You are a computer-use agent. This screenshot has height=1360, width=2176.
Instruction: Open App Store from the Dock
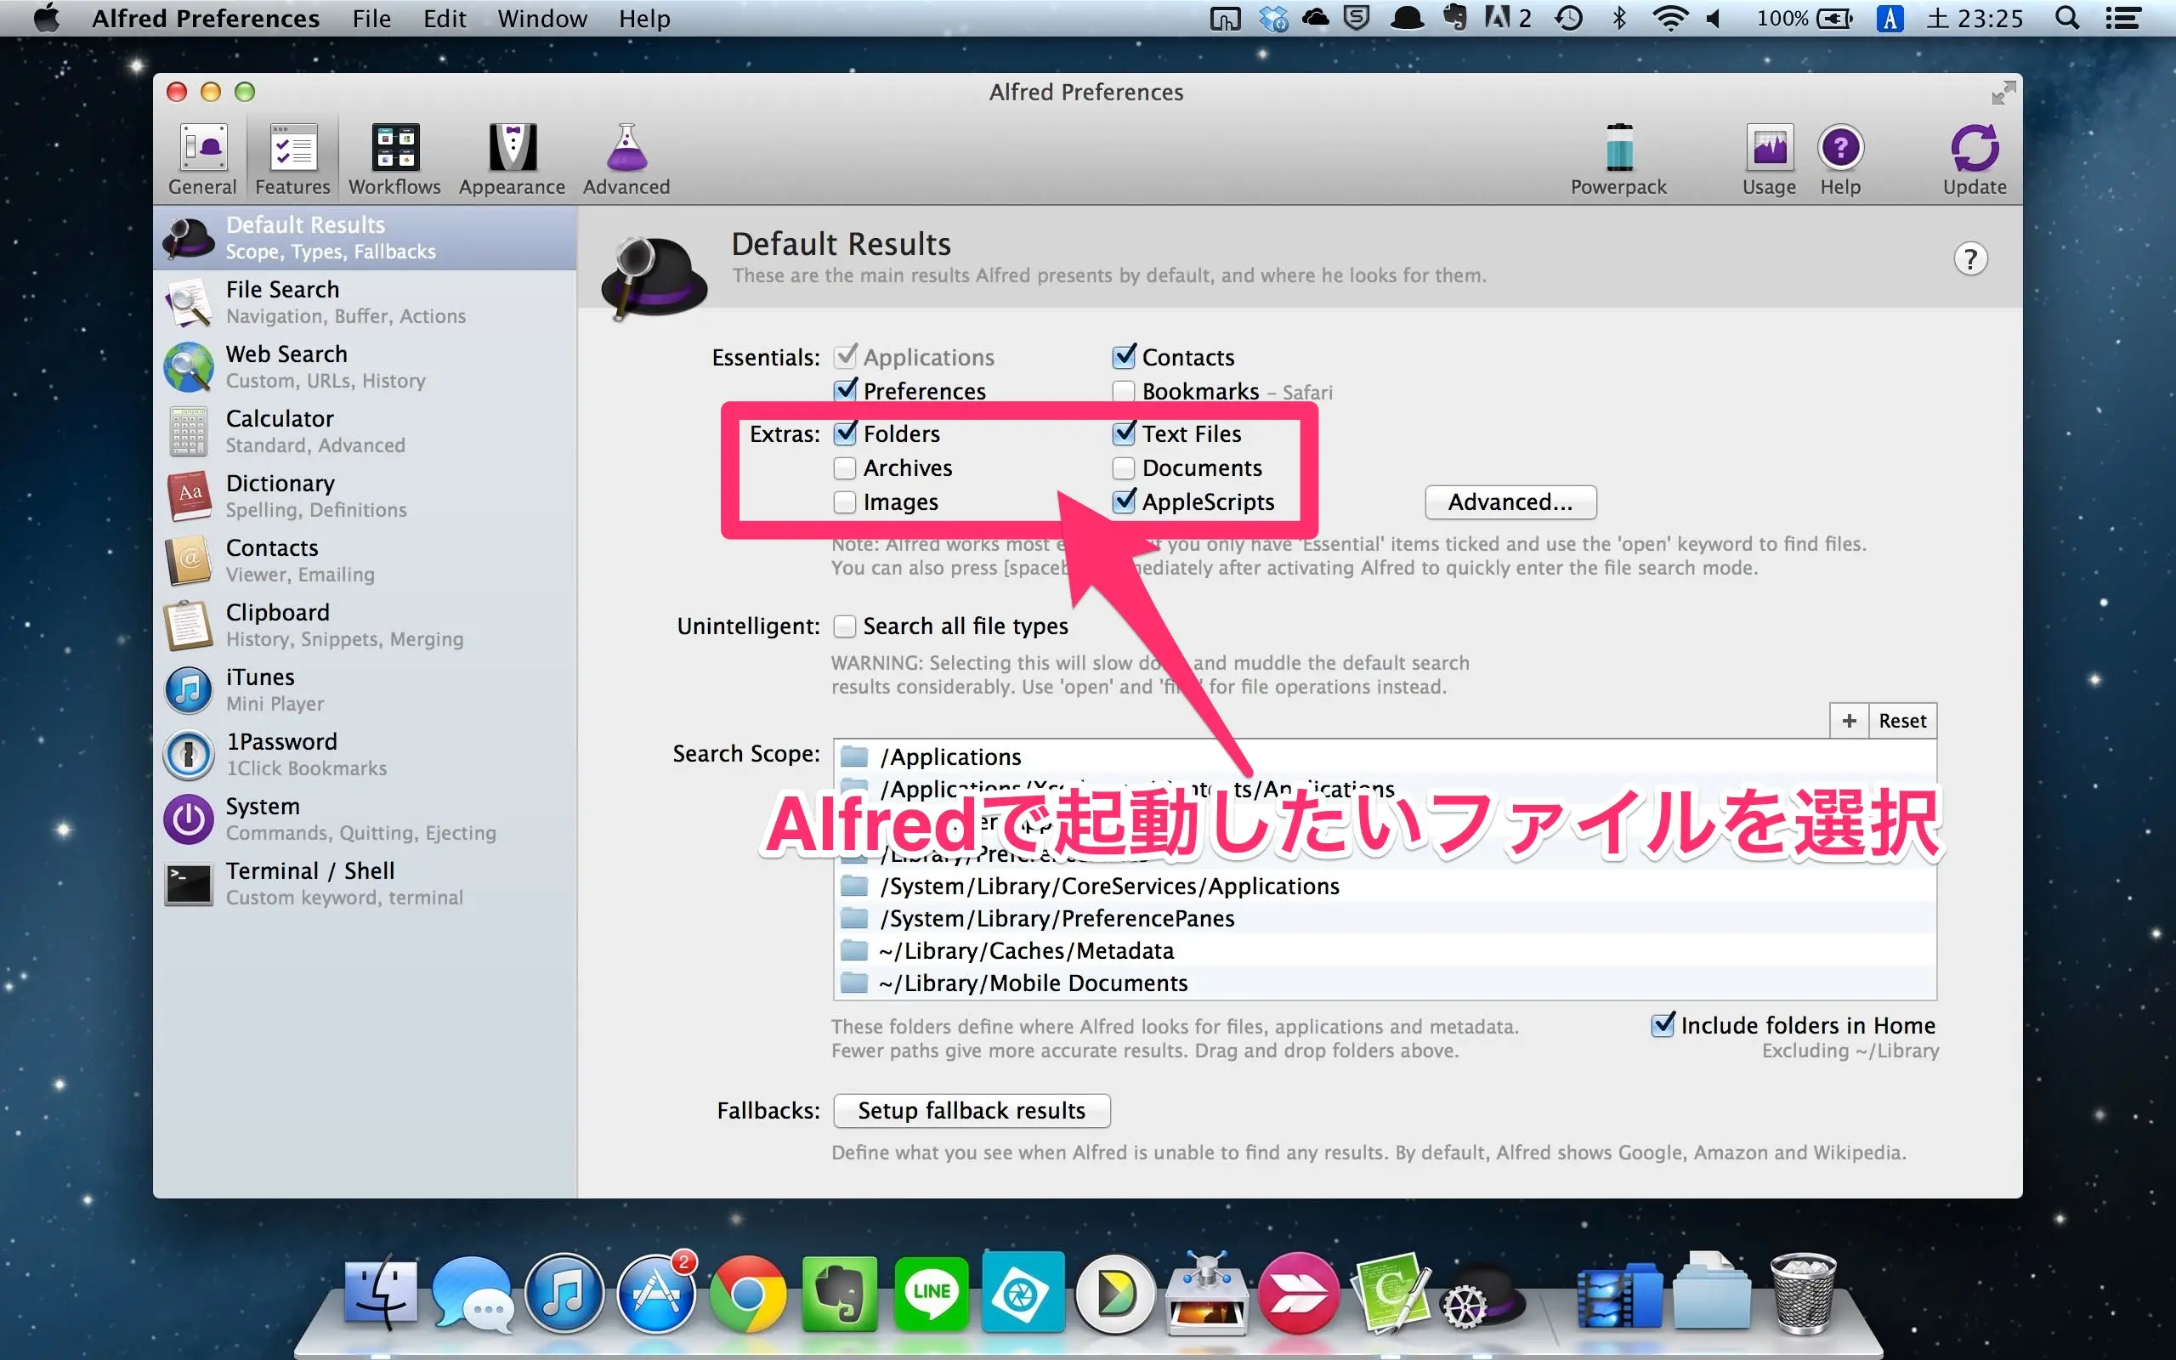tap(656, 1294)
